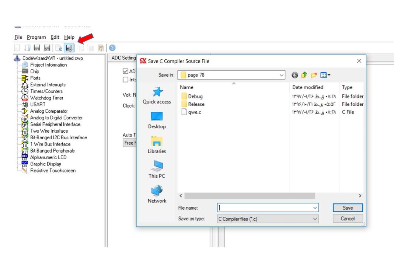Close the Save C Compiler Source File dialog
Viewport: 394px width, 258px height.
[359, 61]
